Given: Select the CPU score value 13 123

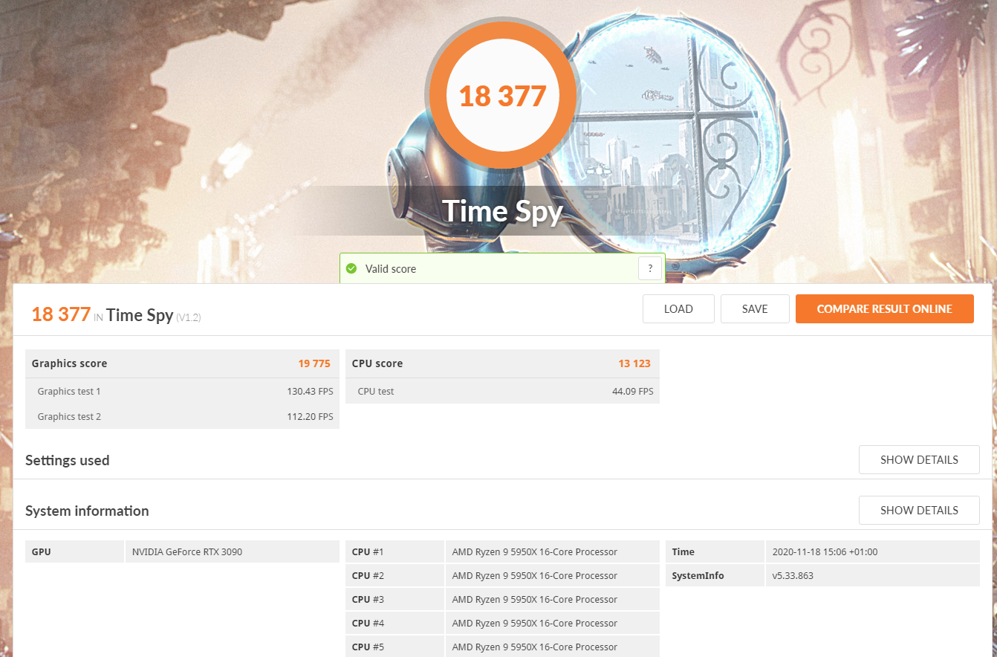Looking at the screenshot, I should (634, 363).
